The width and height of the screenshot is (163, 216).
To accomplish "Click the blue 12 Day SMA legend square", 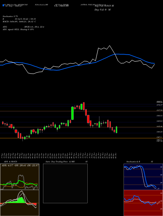I will (x=3, y=6).
